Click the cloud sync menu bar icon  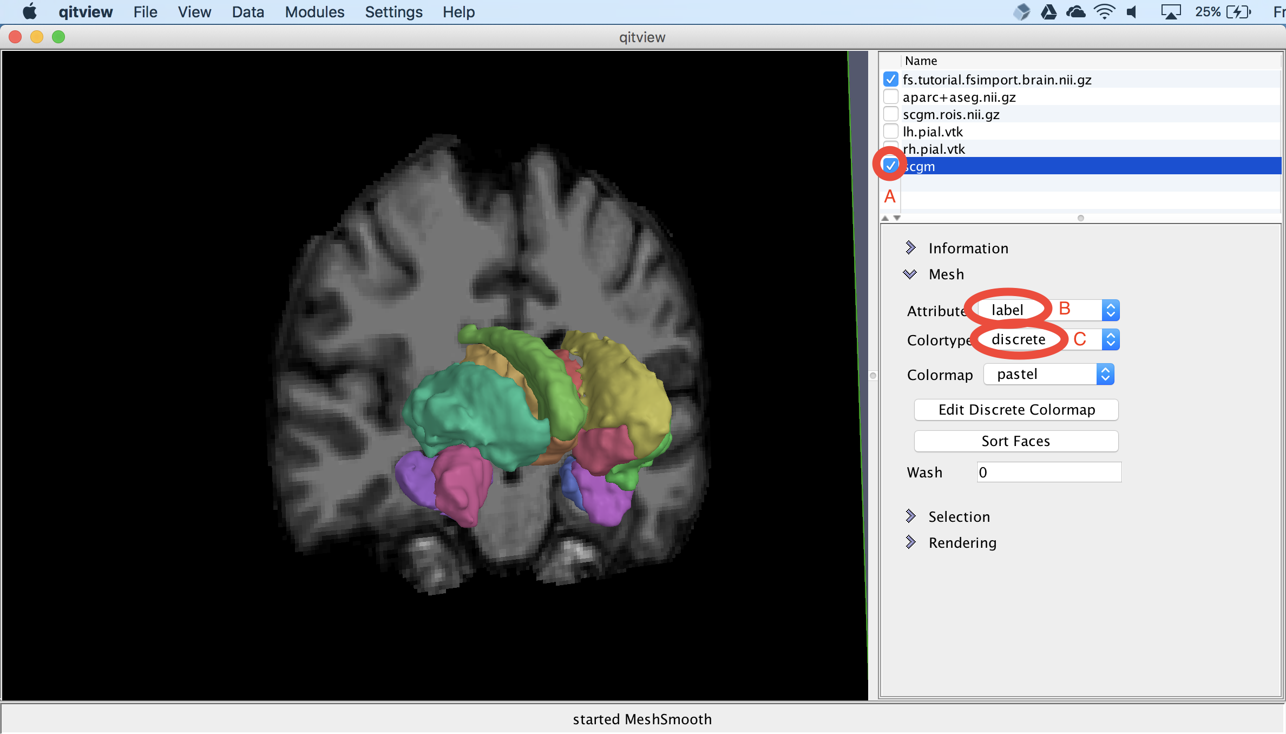pos(1075,11)
